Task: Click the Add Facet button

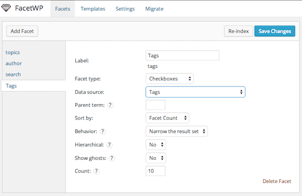Action: click(x=22, y=31)
